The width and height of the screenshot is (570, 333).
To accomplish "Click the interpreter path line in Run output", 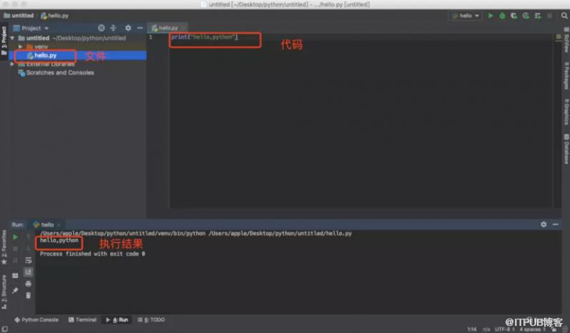I will 196,233.
